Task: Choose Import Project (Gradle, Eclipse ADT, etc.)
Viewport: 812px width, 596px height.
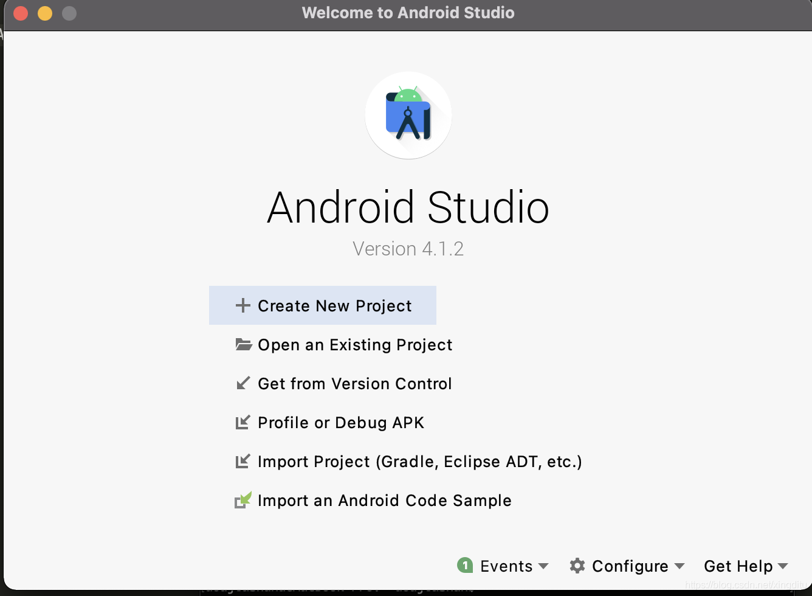Action: 419,462
